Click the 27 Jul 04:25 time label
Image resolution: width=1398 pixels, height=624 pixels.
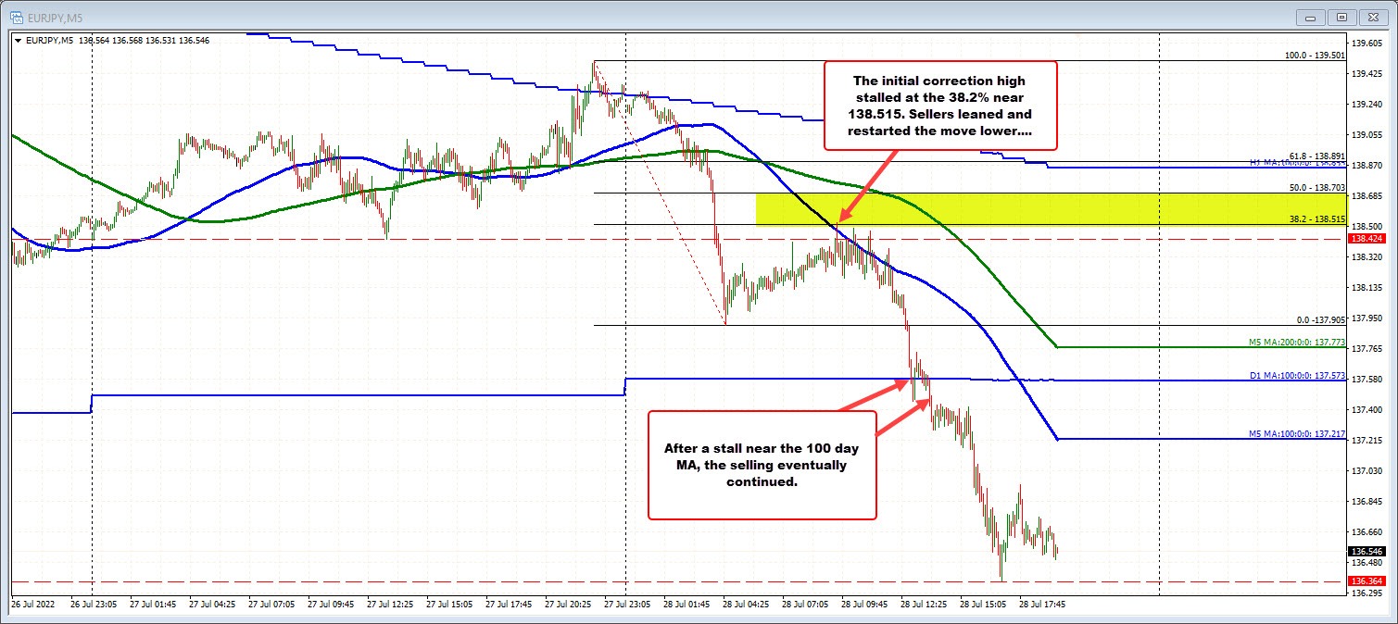pyautogui.click(x=214, y=603)
